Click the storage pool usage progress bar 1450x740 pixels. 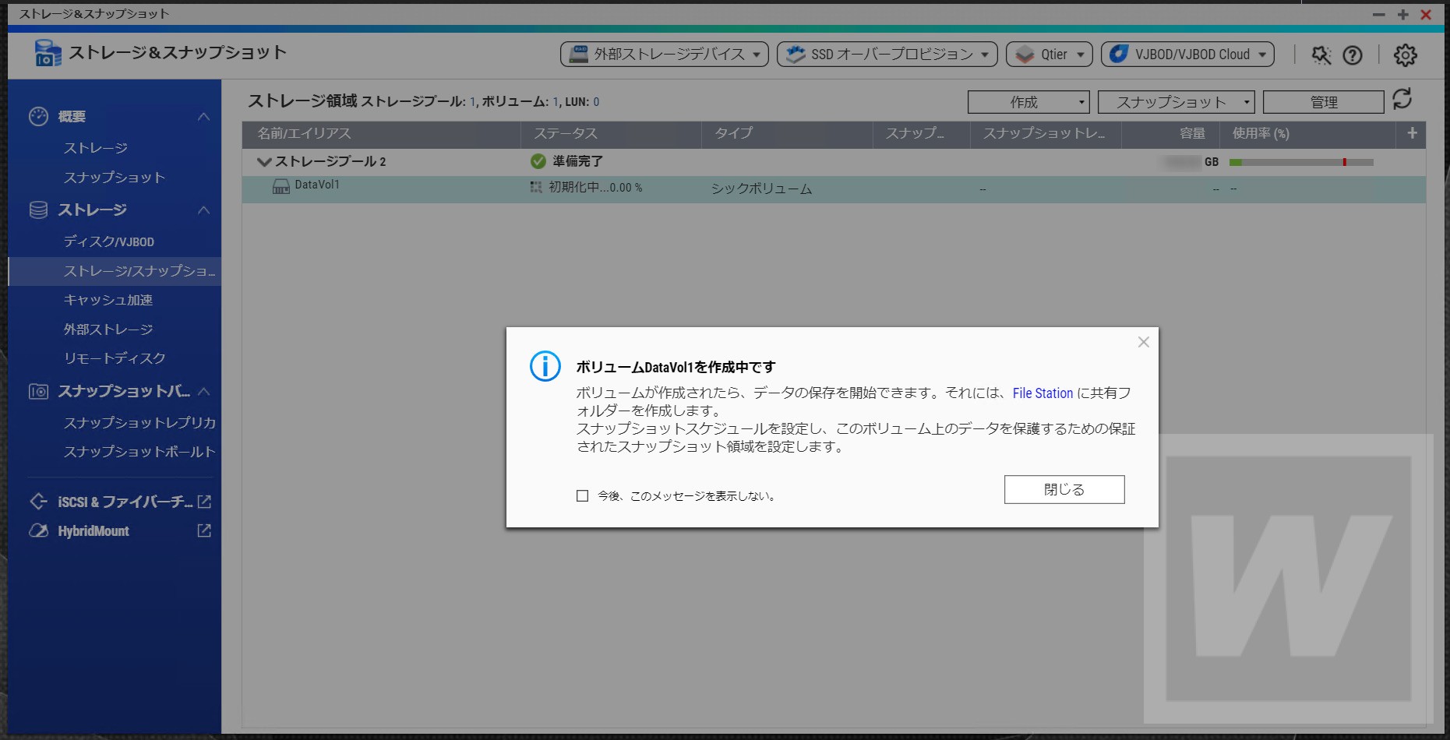(x=1301, y=162)
